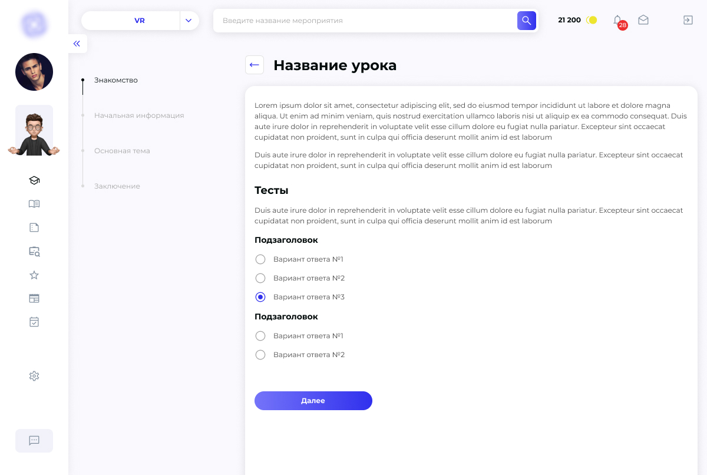707x475 pixels.
Task: Click the magnifier search button
Action: point(527,21)
